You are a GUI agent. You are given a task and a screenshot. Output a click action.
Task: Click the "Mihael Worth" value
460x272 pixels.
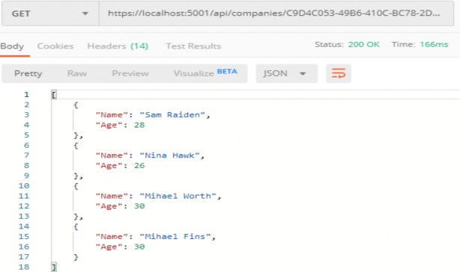[178, 196]
